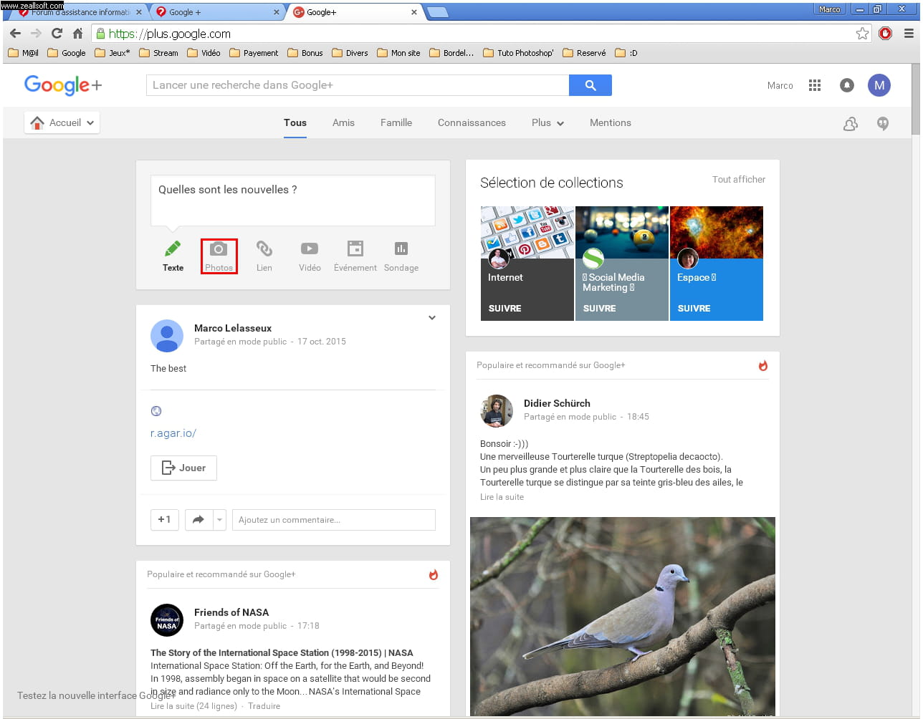Click the find people icon

(851, 123)
